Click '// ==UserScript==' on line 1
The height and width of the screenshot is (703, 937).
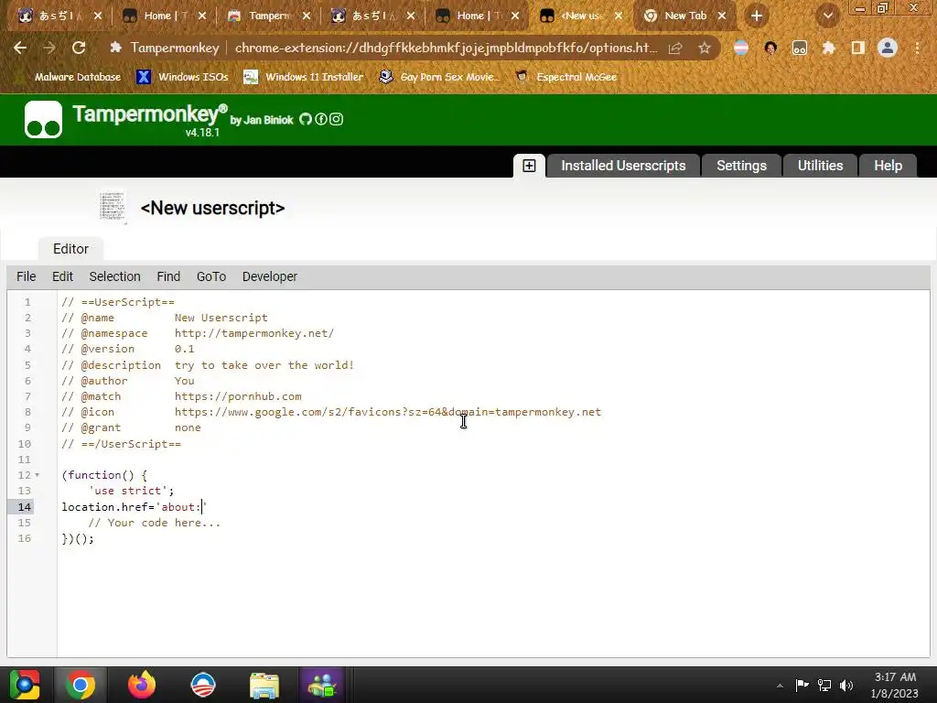[118, 302]
